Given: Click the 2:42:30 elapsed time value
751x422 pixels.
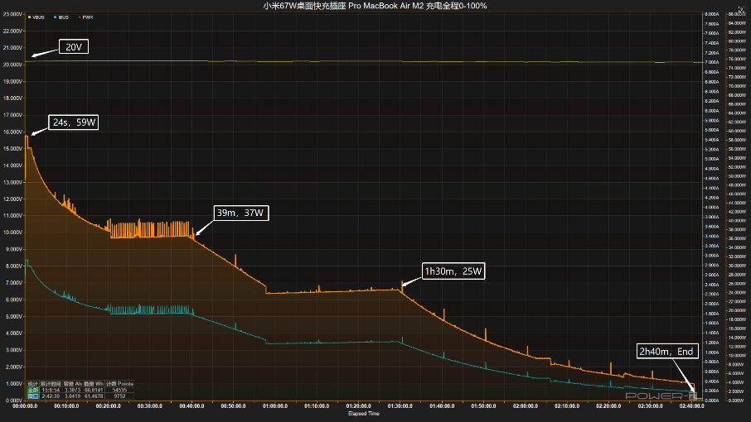Looking at the screenshot, I should [x=51, y=396].
